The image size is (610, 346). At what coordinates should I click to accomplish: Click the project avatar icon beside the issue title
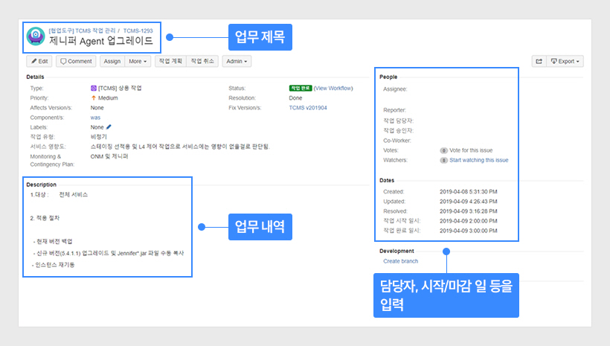(x=35, y=36)
